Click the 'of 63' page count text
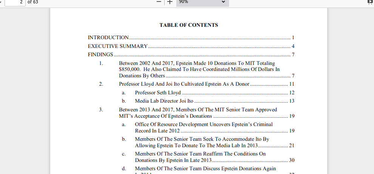 tap(33, 2)
